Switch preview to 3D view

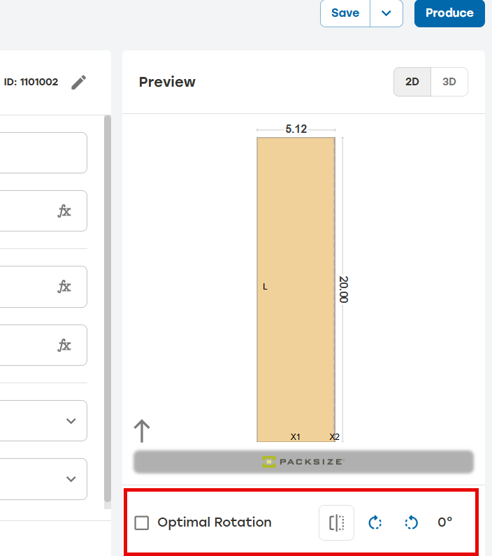(x=449, y=82)
